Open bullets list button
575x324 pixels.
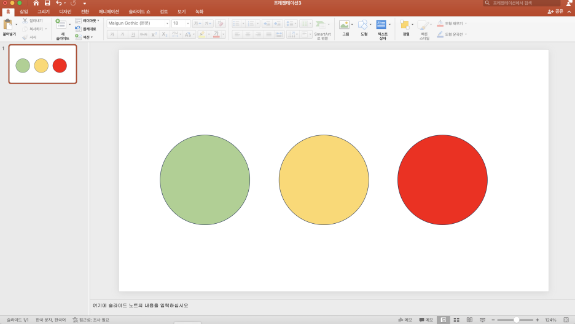click(x=236, y=23)
